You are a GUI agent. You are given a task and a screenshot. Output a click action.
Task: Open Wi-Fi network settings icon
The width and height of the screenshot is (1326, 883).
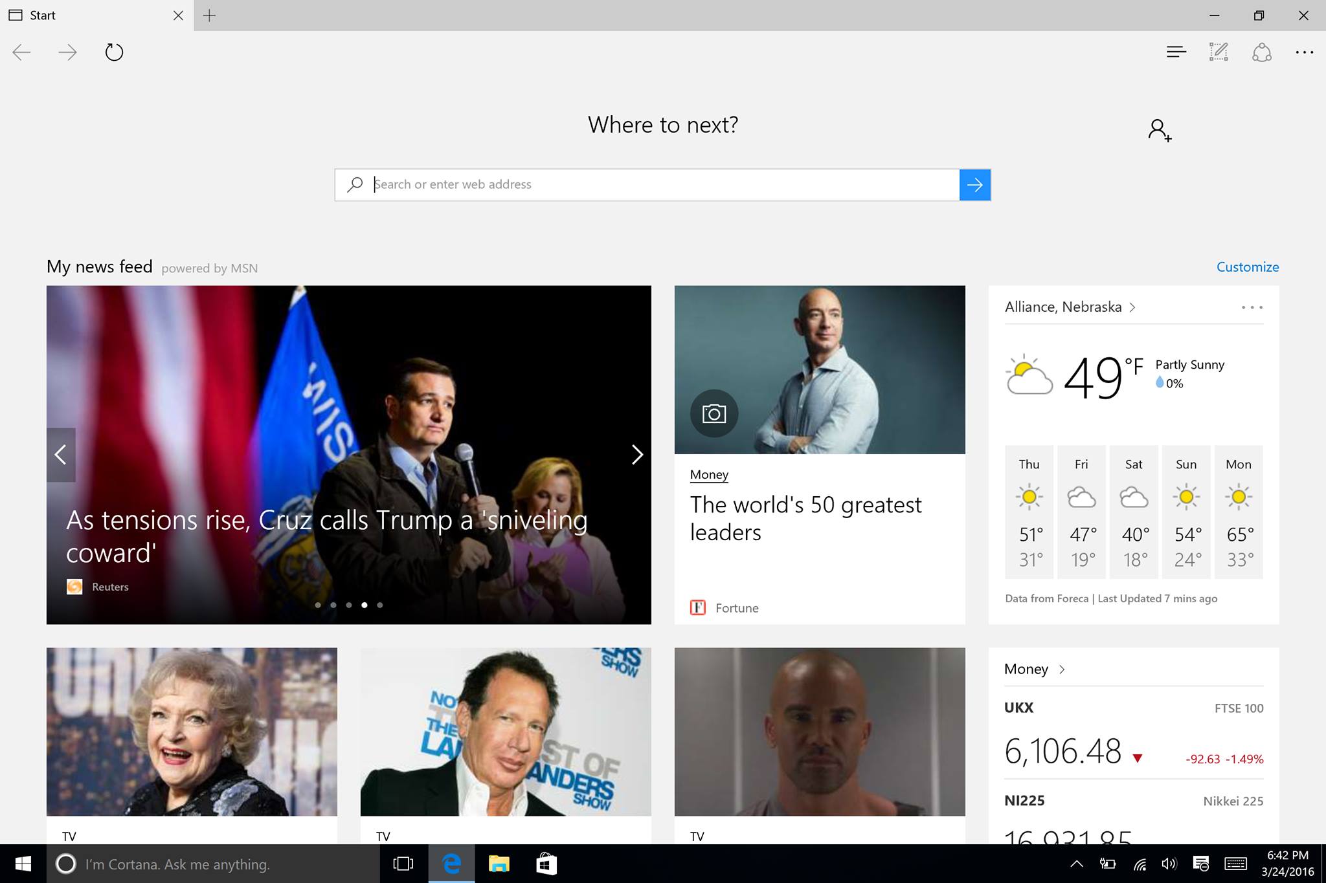coord(1140,864)
